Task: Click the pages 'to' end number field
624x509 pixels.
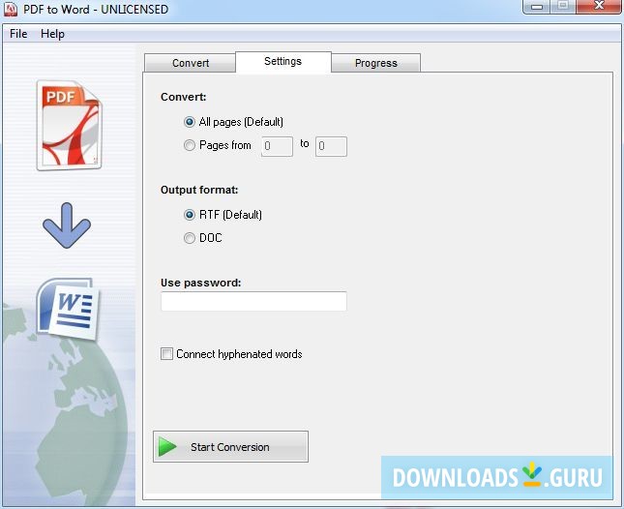Action: click(331, 146)
